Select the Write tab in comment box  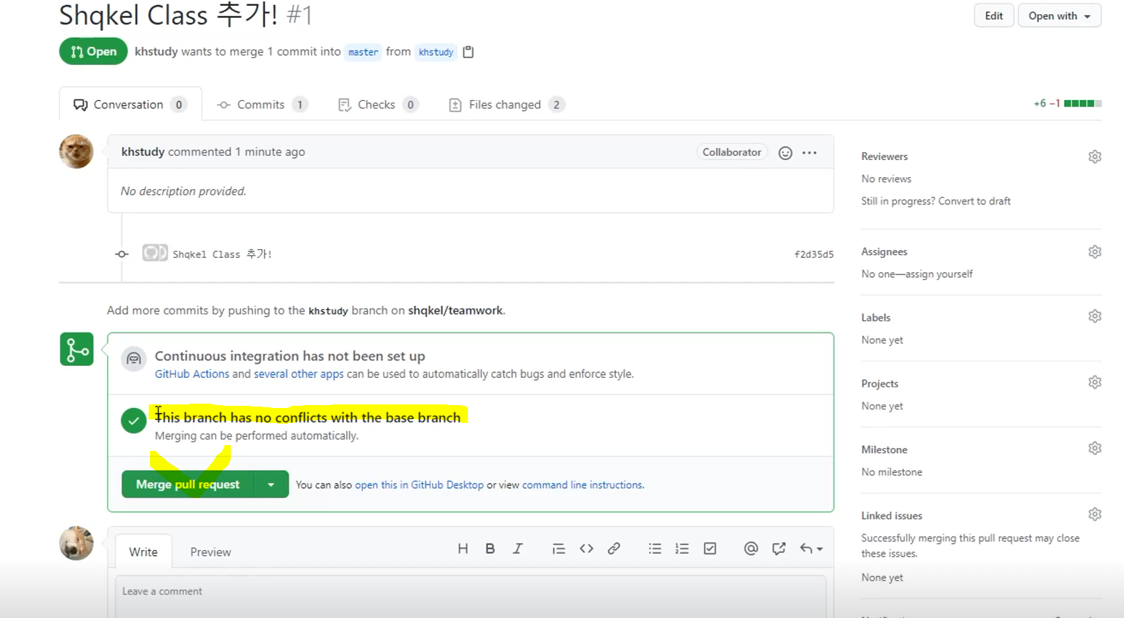click(143, 552)
